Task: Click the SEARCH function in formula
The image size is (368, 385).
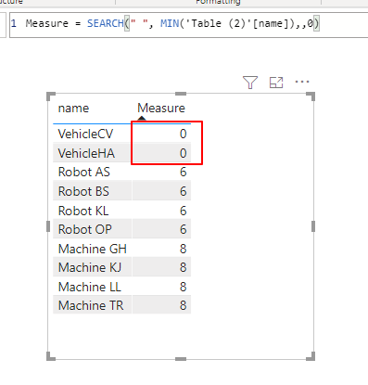Action: tap(106, 23)
